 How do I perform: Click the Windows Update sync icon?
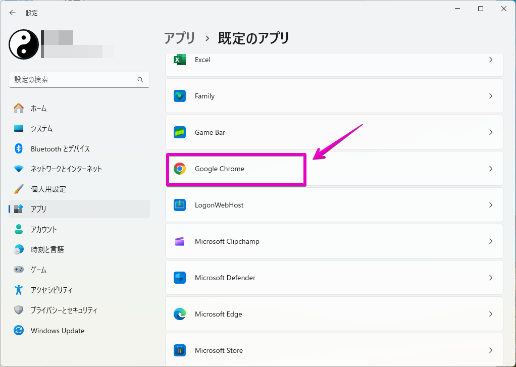tap(19, 331)
